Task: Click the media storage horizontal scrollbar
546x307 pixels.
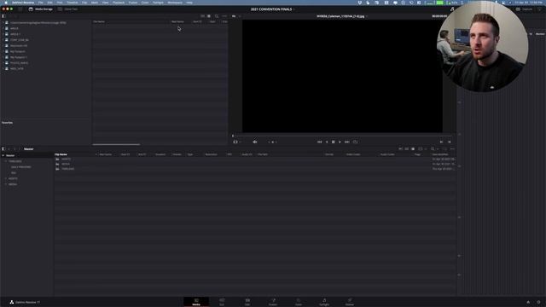Action: (x=116, y=144)
